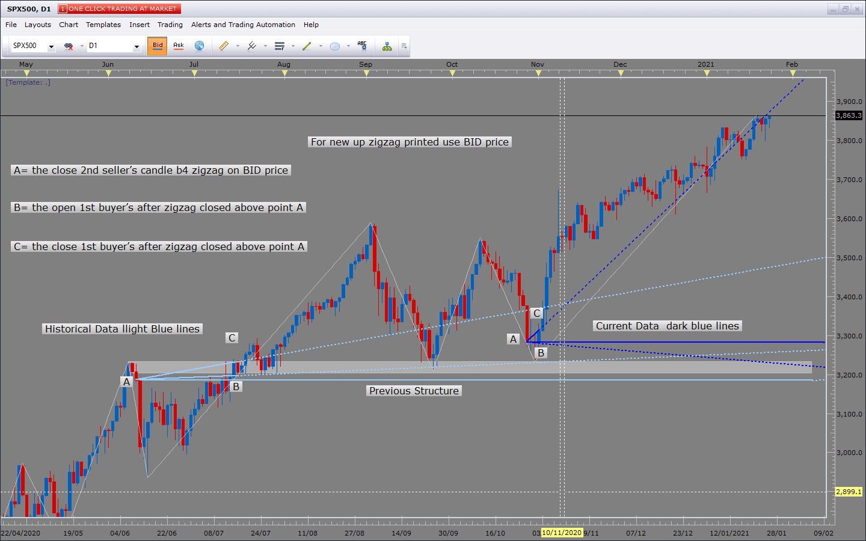866x541 pixels.
Task: Expand the chart link options arrow
Action: (x=82, y=46)
